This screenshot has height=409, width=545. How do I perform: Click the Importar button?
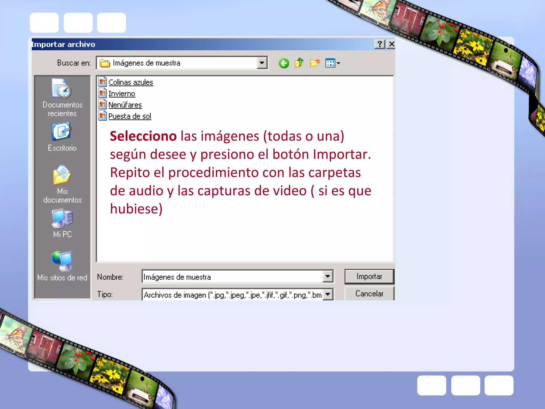coord(369,277)
